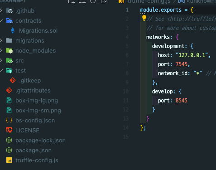Image resolution: width=216 pixels, height=170 pixels.
Task: Click truffle-config.js in the breadcrumb
Action: pyautogui.click(x=149, y=1)
